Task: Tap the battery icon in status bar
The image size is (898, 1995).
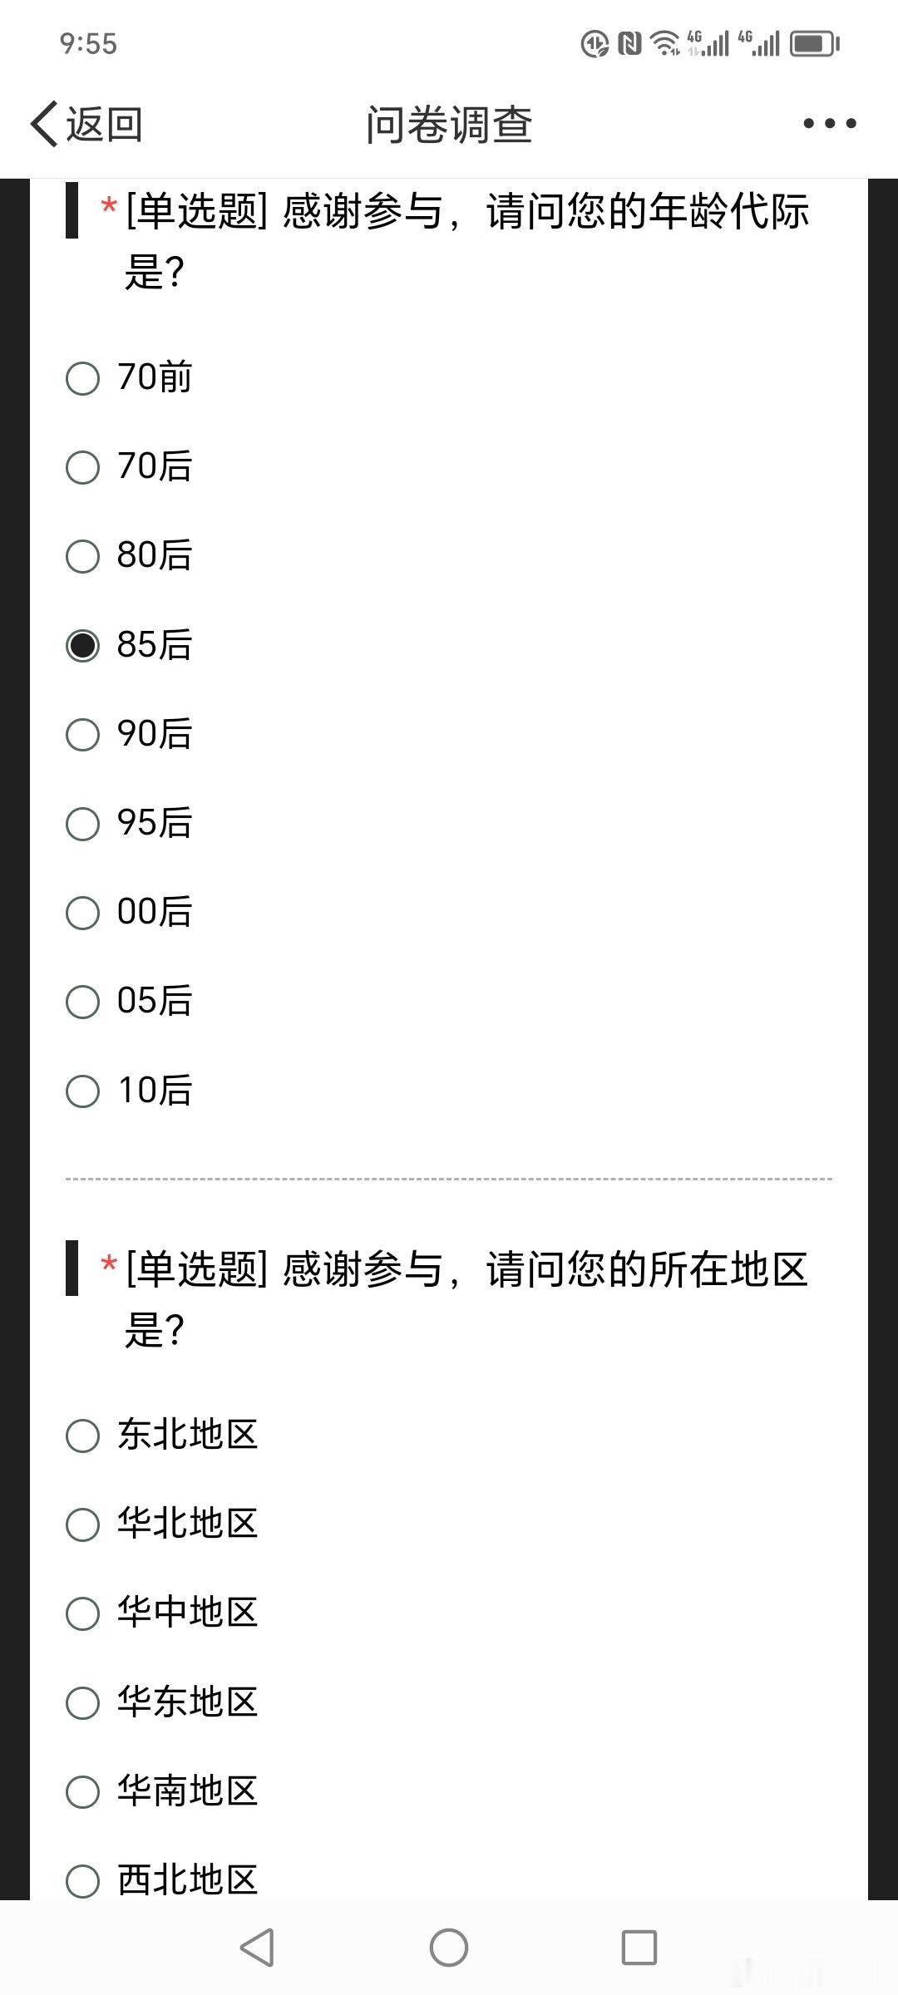Action: pyautogui.click(x=815, y=43)
